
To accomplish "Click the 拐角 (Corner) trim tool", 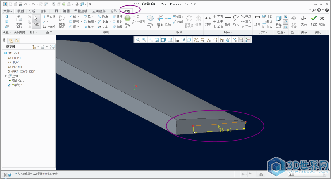I will click(168, 21).
